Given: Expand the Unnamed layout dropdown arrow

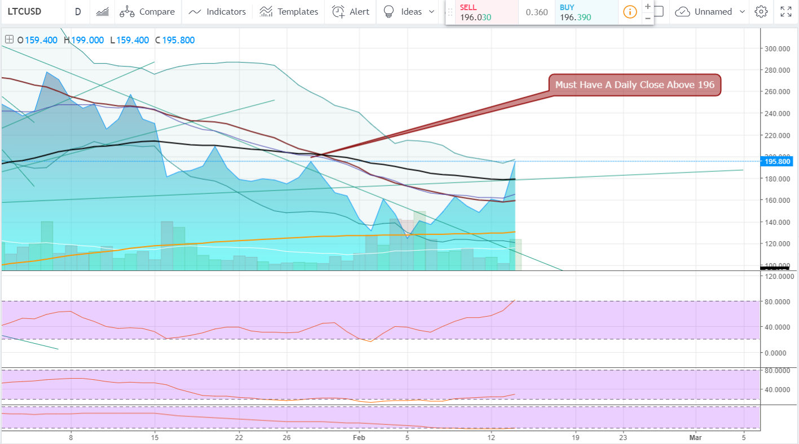Looking at the screenshot, I should (x=741, y=11).
